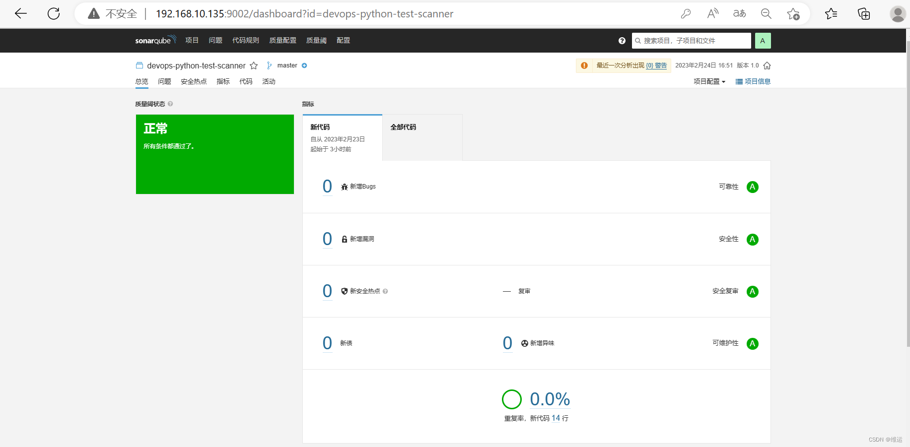Screen dimensions: 910x447
Task: Open the 0.0% duplication link
Action: [550, 399]
